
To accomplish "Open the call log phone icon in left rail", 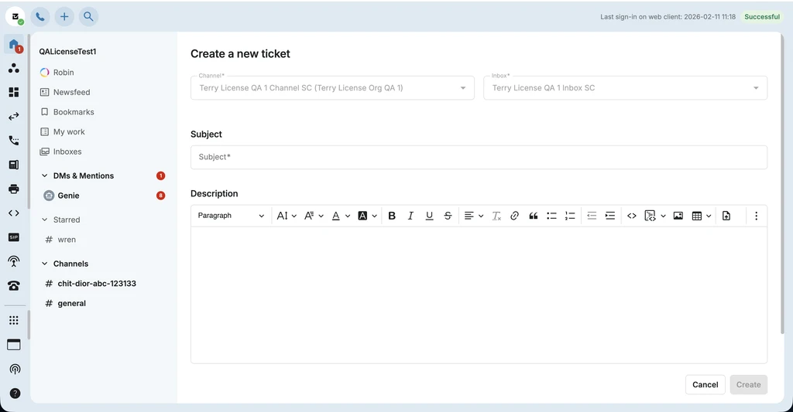I will tap(14, 141).
